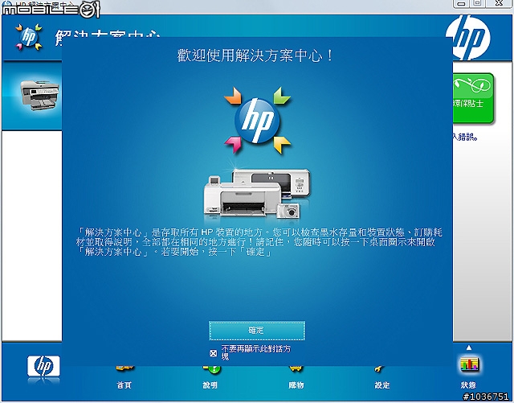Click the HP logo at bottom left
This screenshot has width=514, height=403.
tap(43, 366)
